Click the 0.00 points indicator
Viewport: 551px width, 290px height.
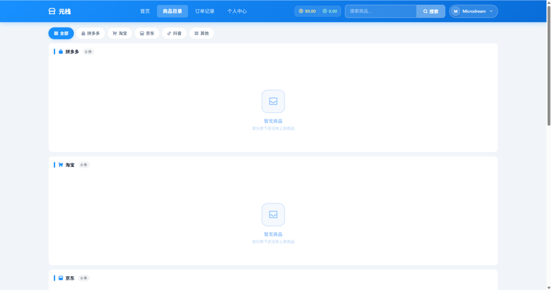click(x=330, y=11)
